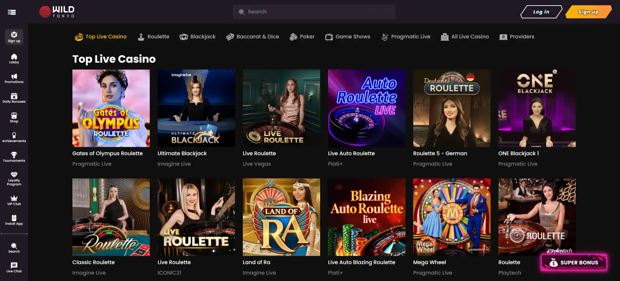620x281 pixels.
Task: Open VIP Club in the sidebar
Action: point(14,200)
